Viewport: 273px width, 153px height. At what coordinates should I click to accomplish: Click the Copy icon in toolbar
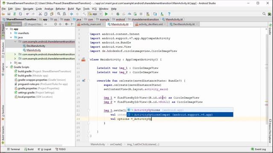46,14
